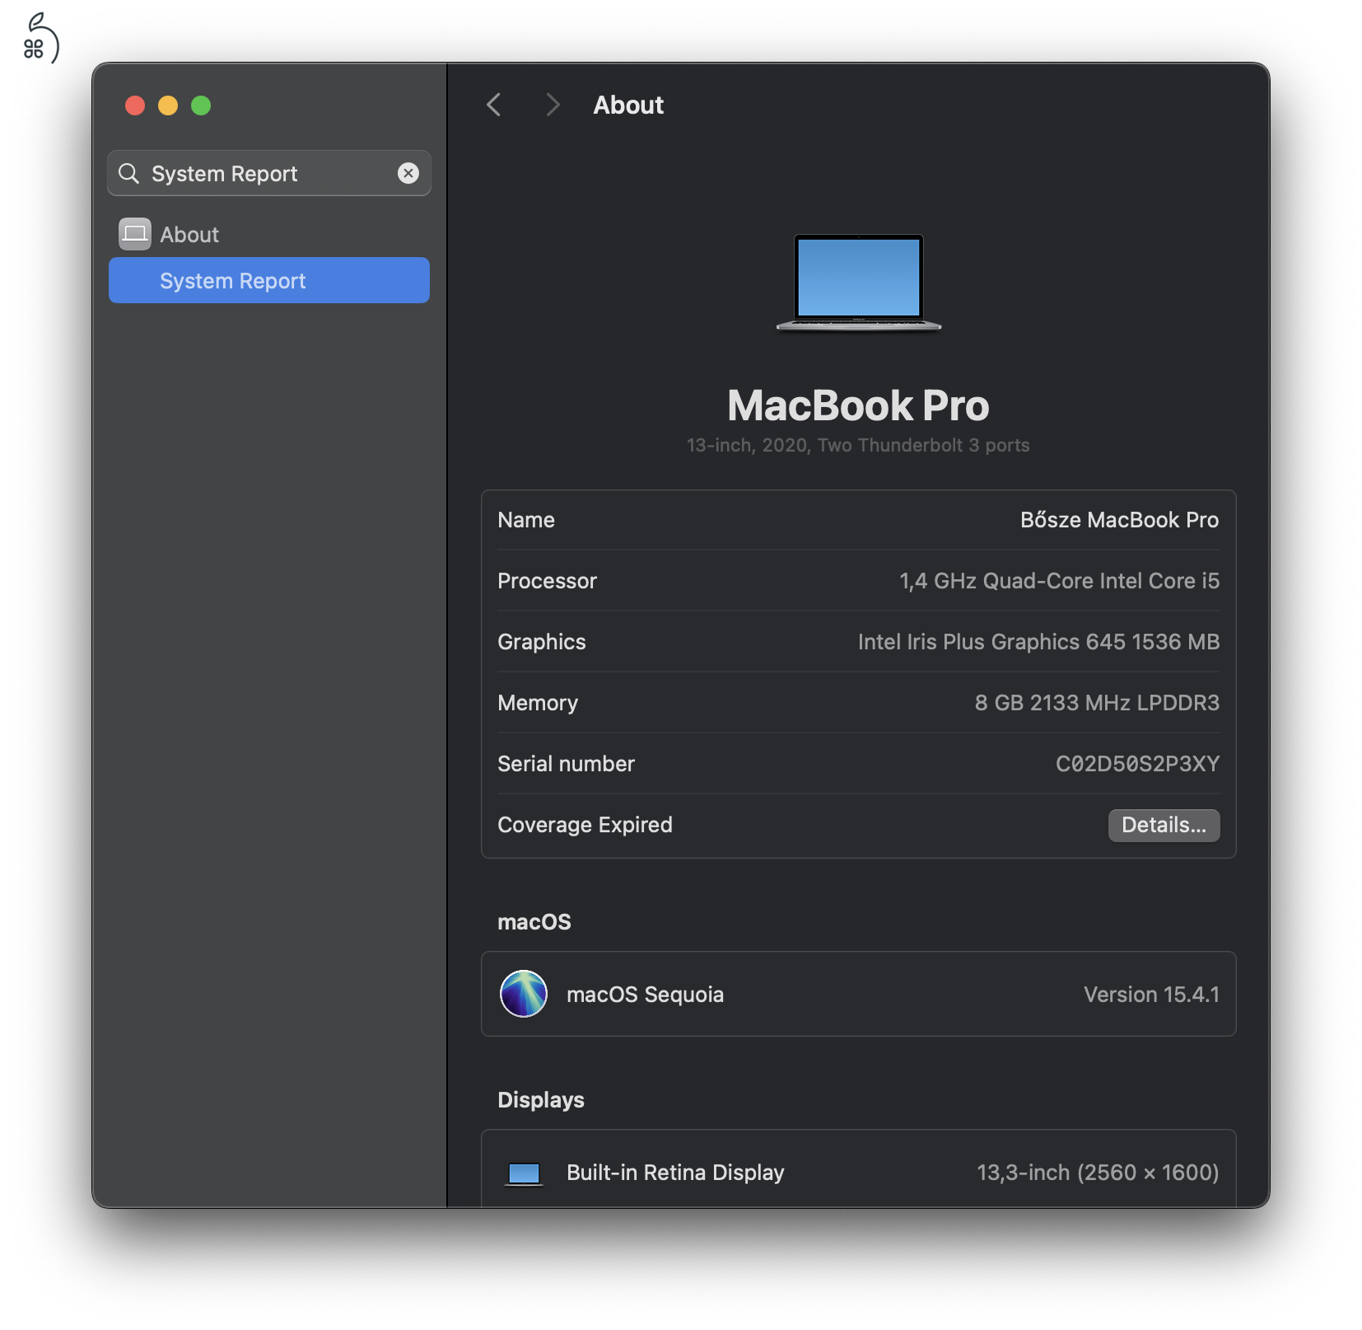Select the System Report search result

269,280
